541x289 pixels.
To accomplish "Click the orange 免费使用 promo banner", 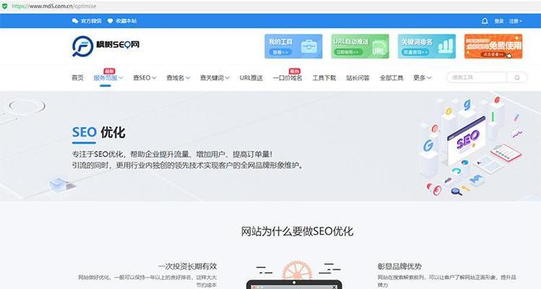I will [x=493, y=46].
